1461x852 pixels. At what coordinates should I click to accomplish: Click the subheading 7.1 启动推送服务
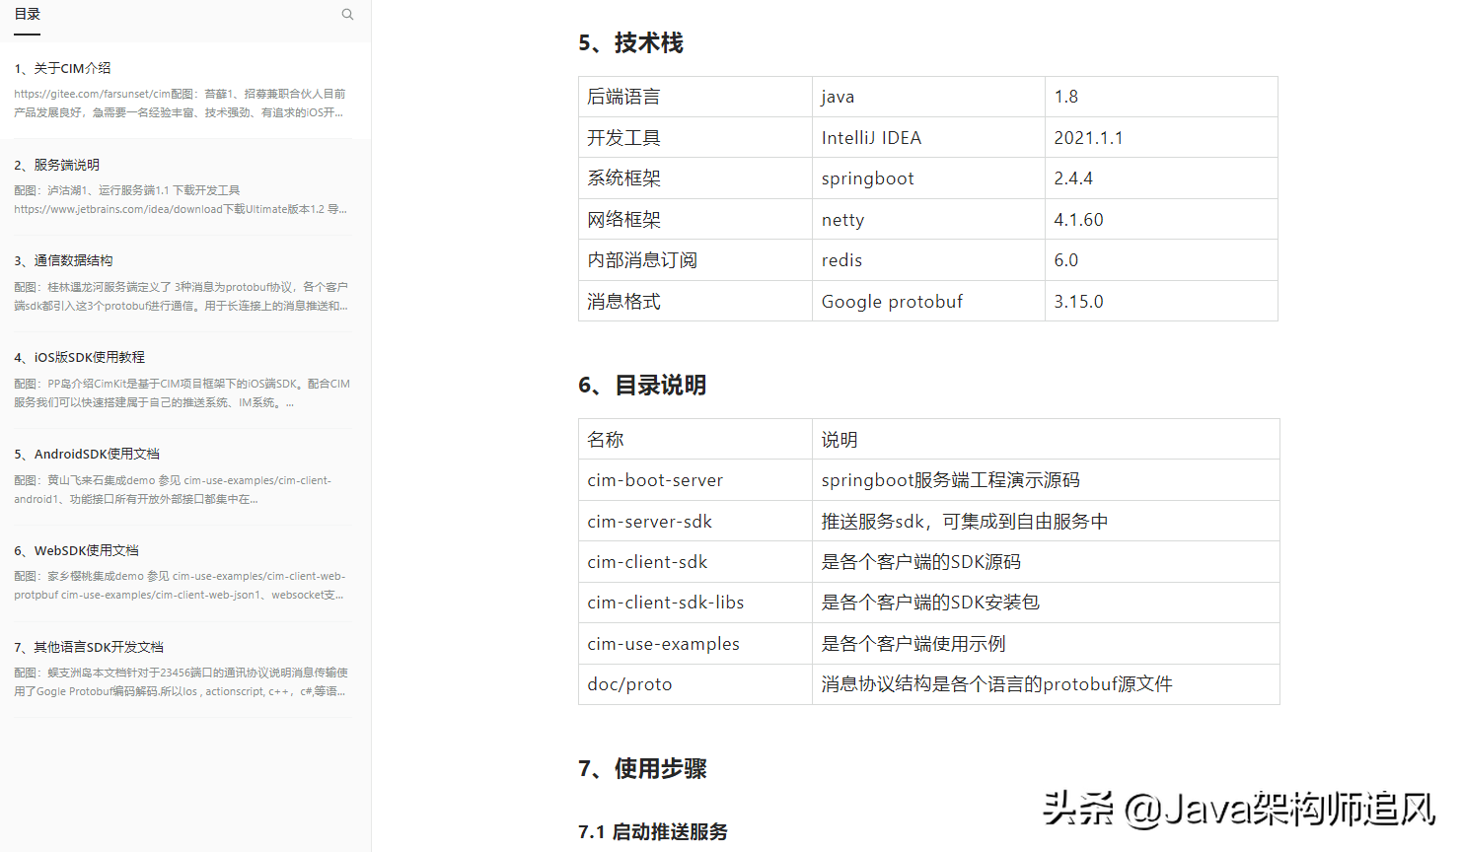653,832
